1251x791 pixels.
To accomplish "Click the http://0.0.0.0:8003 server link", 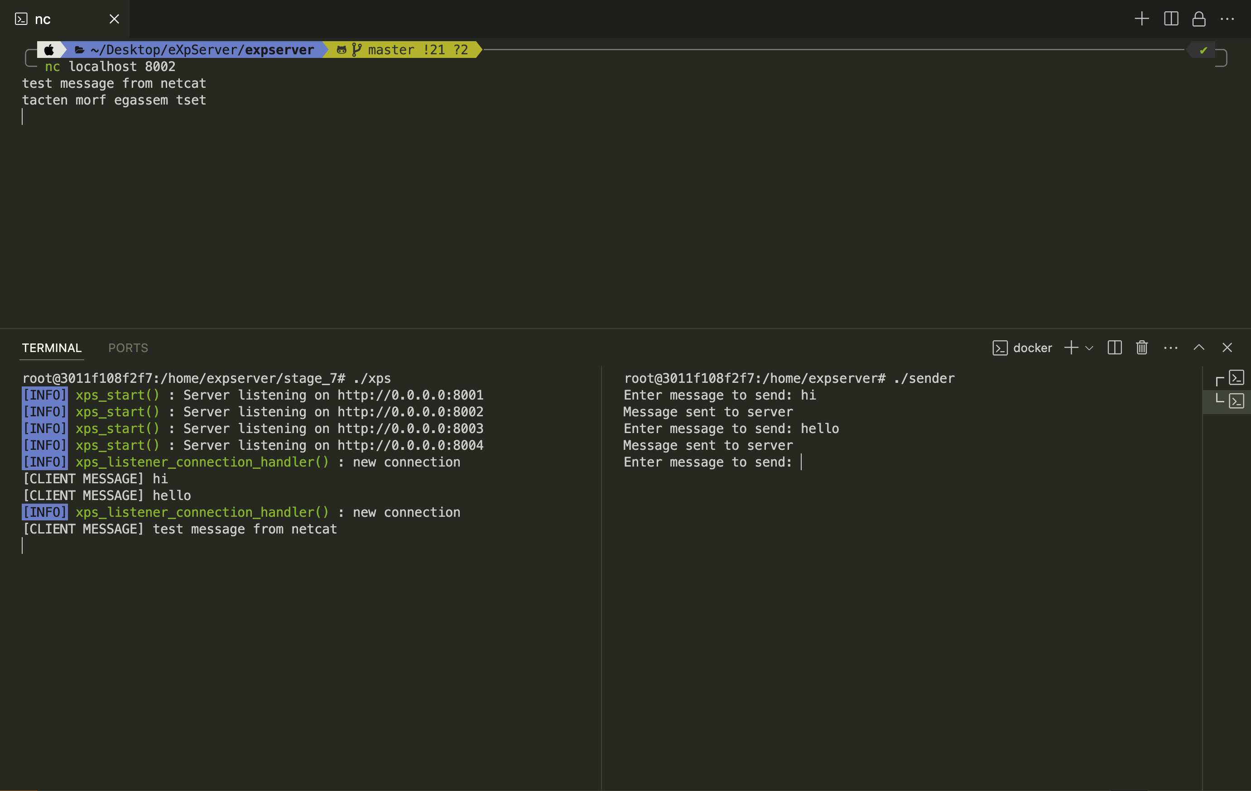I will pyautogui.click(x=410, y=428).
